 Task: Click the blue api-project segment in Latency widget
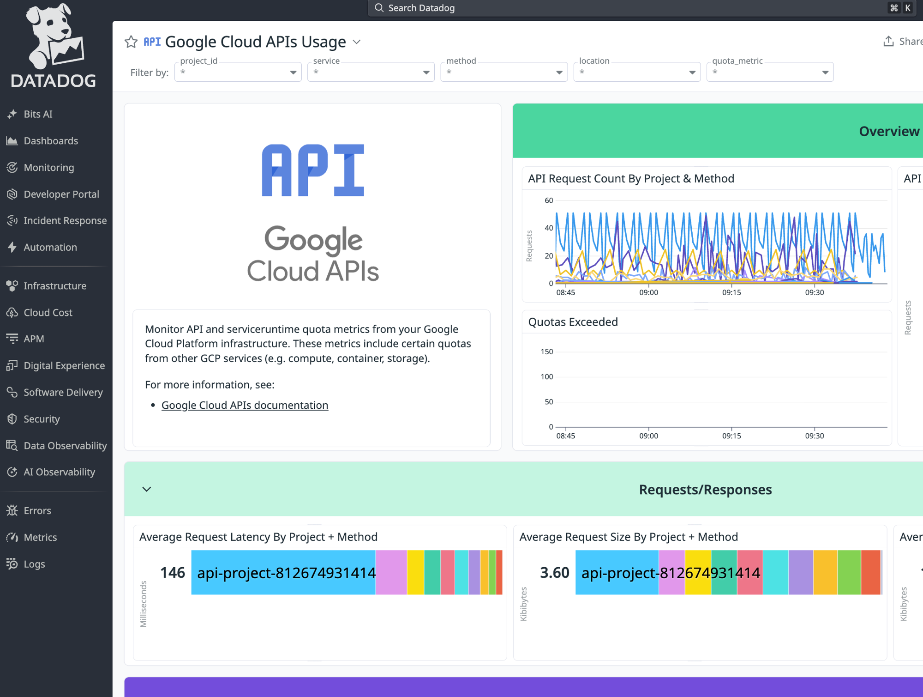point(283,572)
